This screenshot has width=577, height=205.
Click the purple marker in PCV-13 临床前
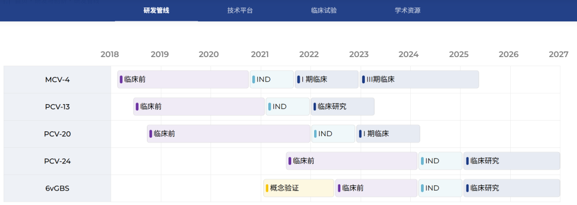(x=137, y=107)
